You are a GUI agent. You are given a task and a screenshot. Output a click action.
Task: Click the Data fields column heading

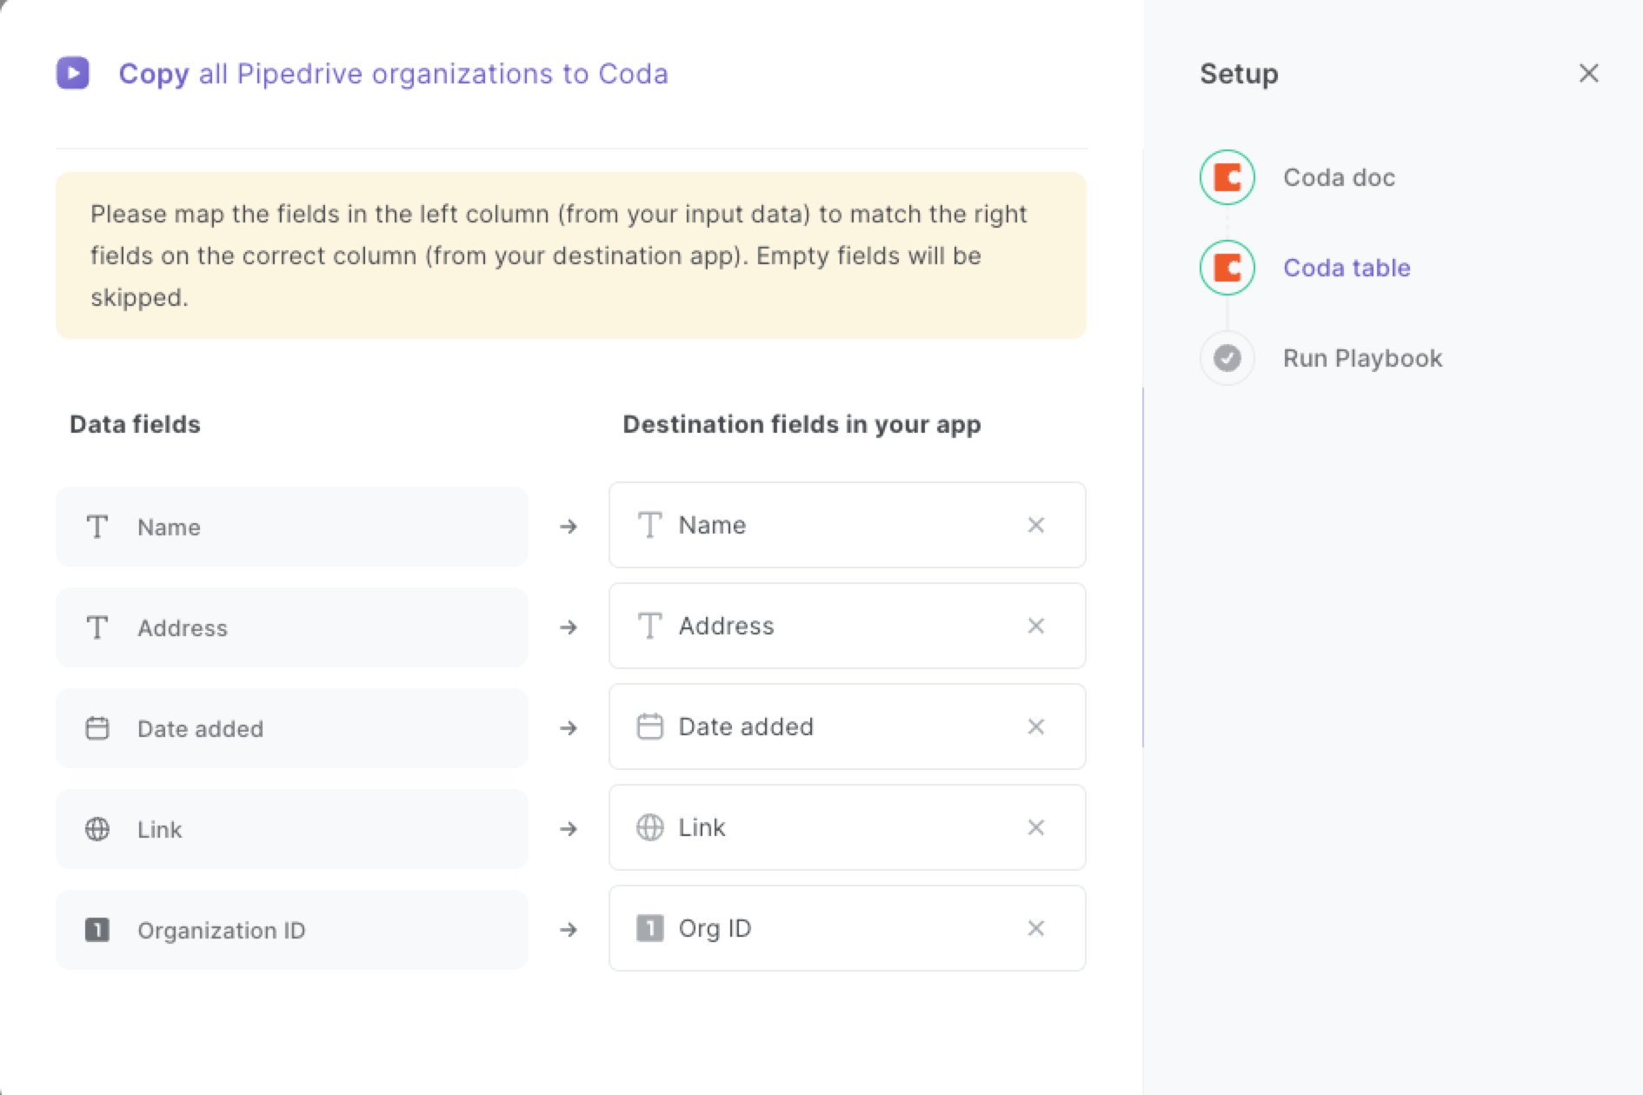pyautogui.click(x=135, y=424)
